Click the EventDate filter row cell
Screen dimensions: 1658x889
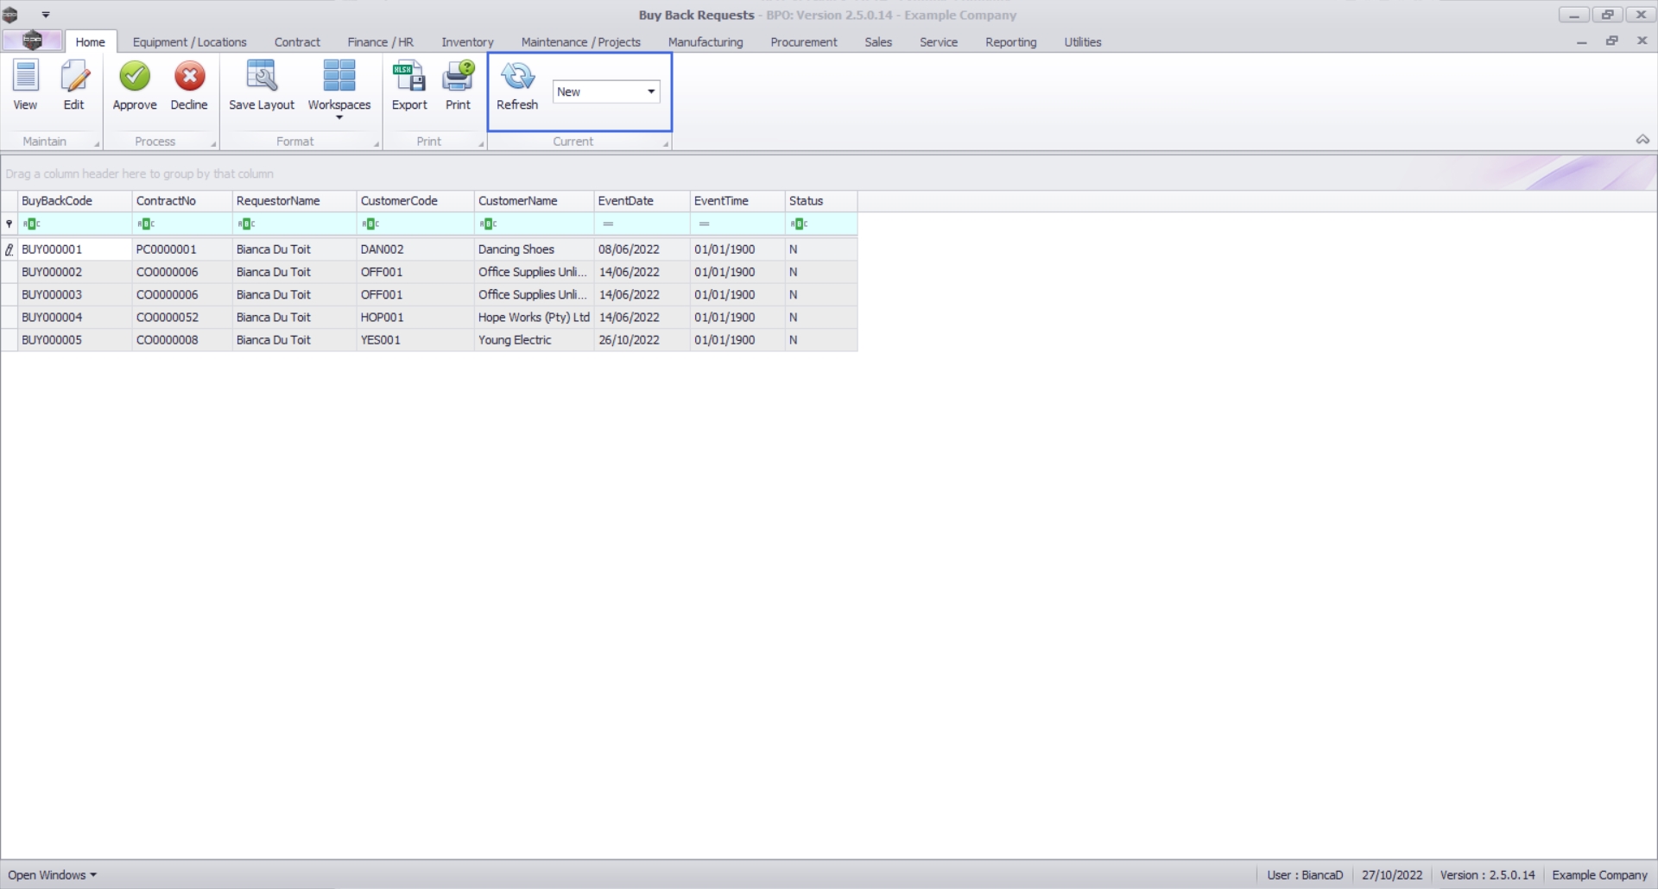[x=642, y=224]
